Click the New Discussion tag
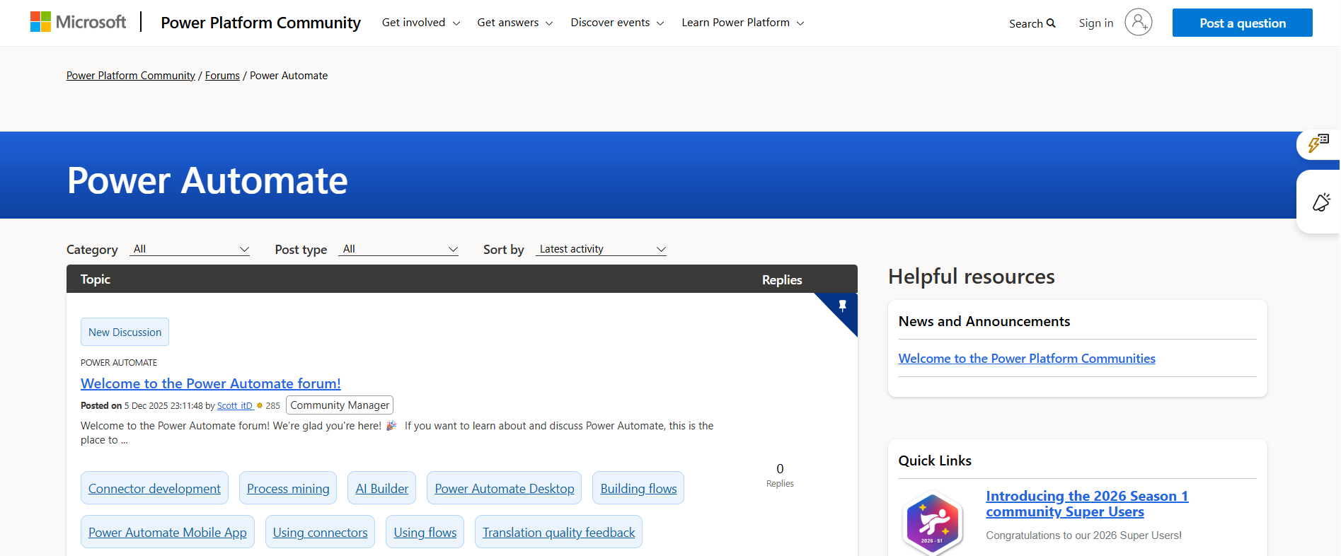The width and height of the screenshot is (1341, 556). 125,332
